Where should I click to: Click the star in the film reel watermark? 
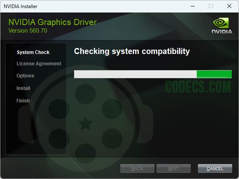(x=85, y=123)
